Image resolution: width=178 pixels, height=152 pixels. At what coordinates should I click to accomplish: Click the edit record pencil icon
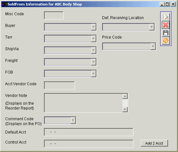(x=166, y=17)
